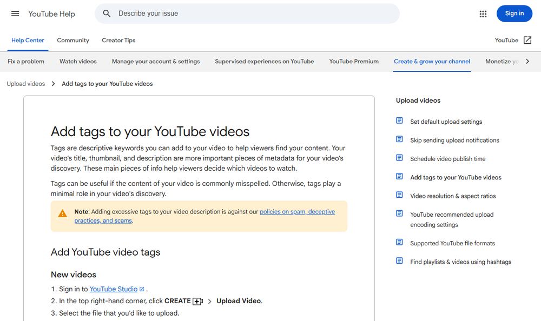Click the article icon beside Find playlists & videos
Viewport: 541px width, 321px height.
[x=399, y=261]
